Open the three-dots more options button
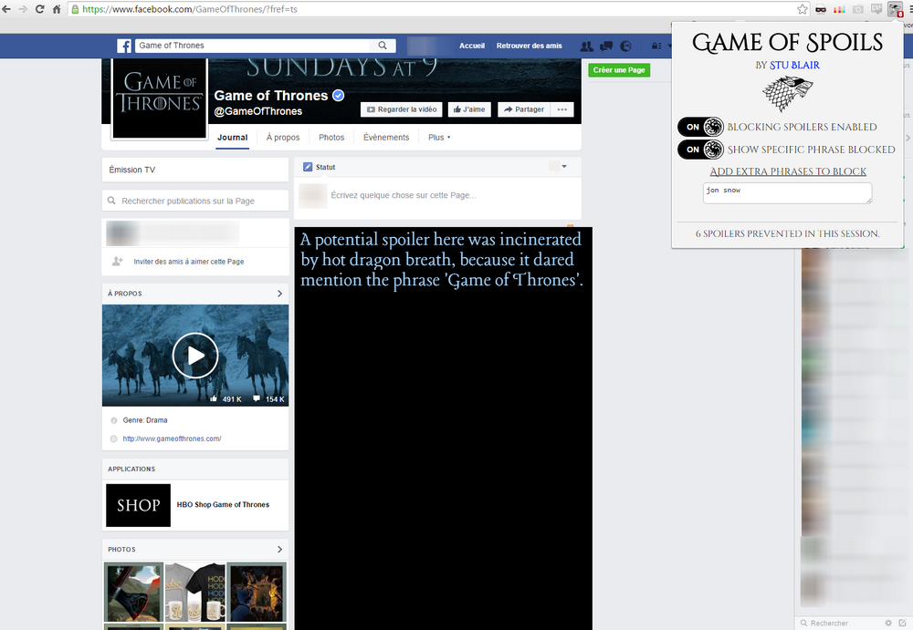This screenshot has height=630, width=913. pos(562,109)
